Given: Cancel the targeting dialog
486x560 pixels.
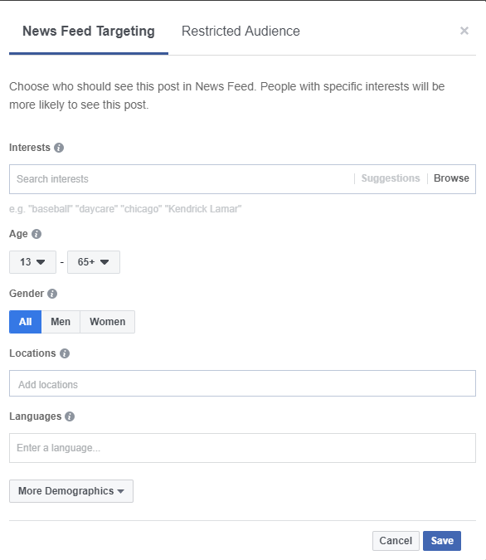Looking at the screenshot, I should tap(396, 541).
